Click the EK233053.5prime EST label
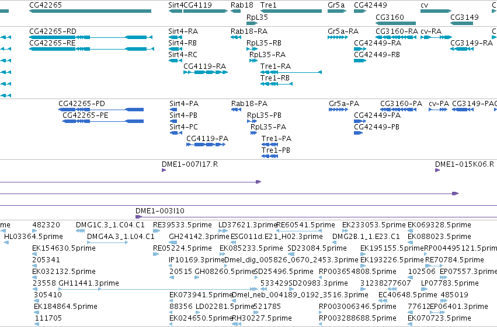The width and height of the screenshot is (497, 327). point(374,225)
